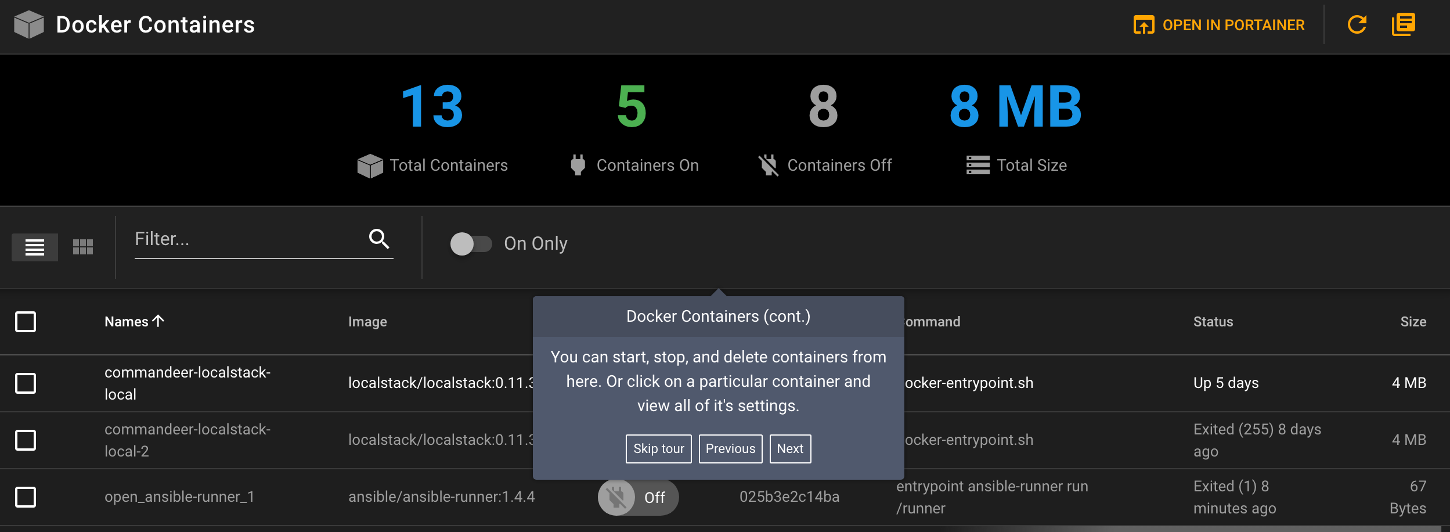The width and height of the screenshot is (1450, 532).
Task: Refresh the container list
Action: (1357, 25)
